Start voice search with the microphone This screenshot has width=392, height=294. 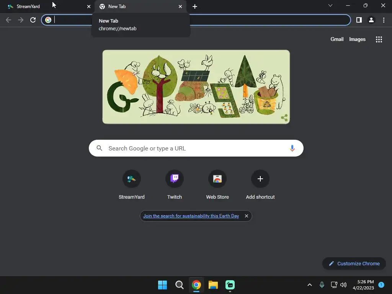point(292,148)
